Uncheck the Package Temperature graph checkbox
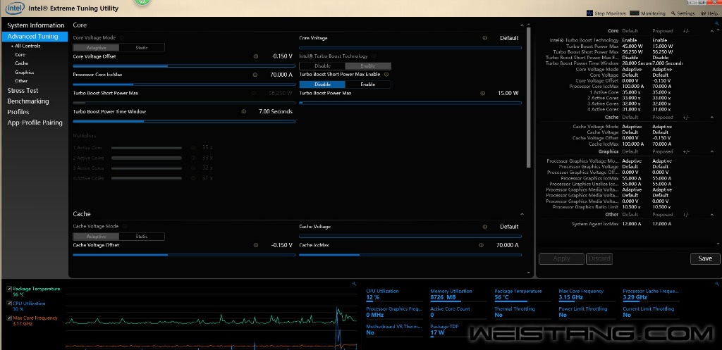722x350 pixels. tap(9, 289)
